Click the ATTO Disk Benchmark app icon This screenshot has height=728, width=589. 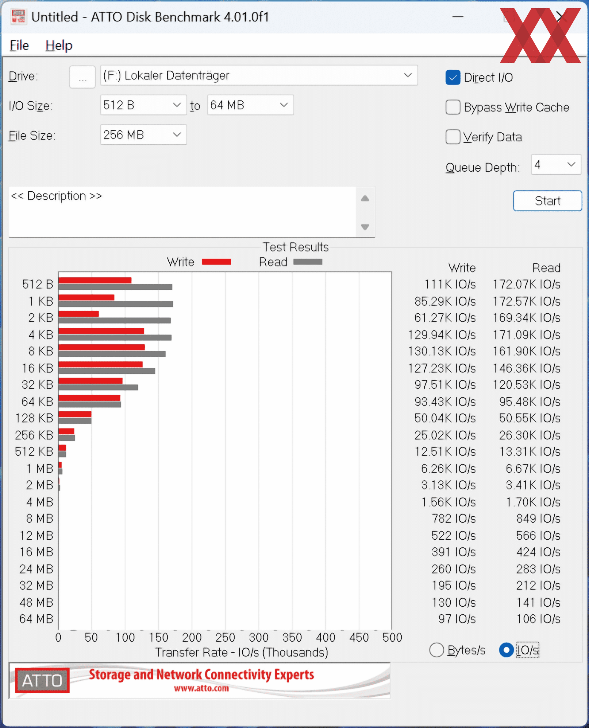(x=18, y=17)
